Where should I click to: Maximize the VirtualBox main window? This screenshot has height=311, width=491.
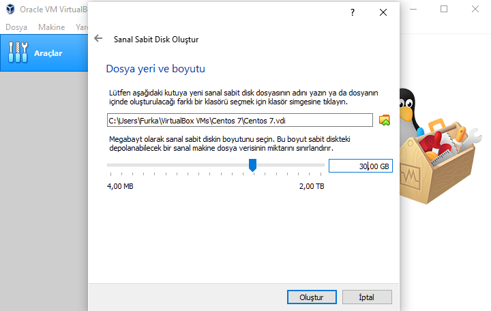tap(444, 9)
